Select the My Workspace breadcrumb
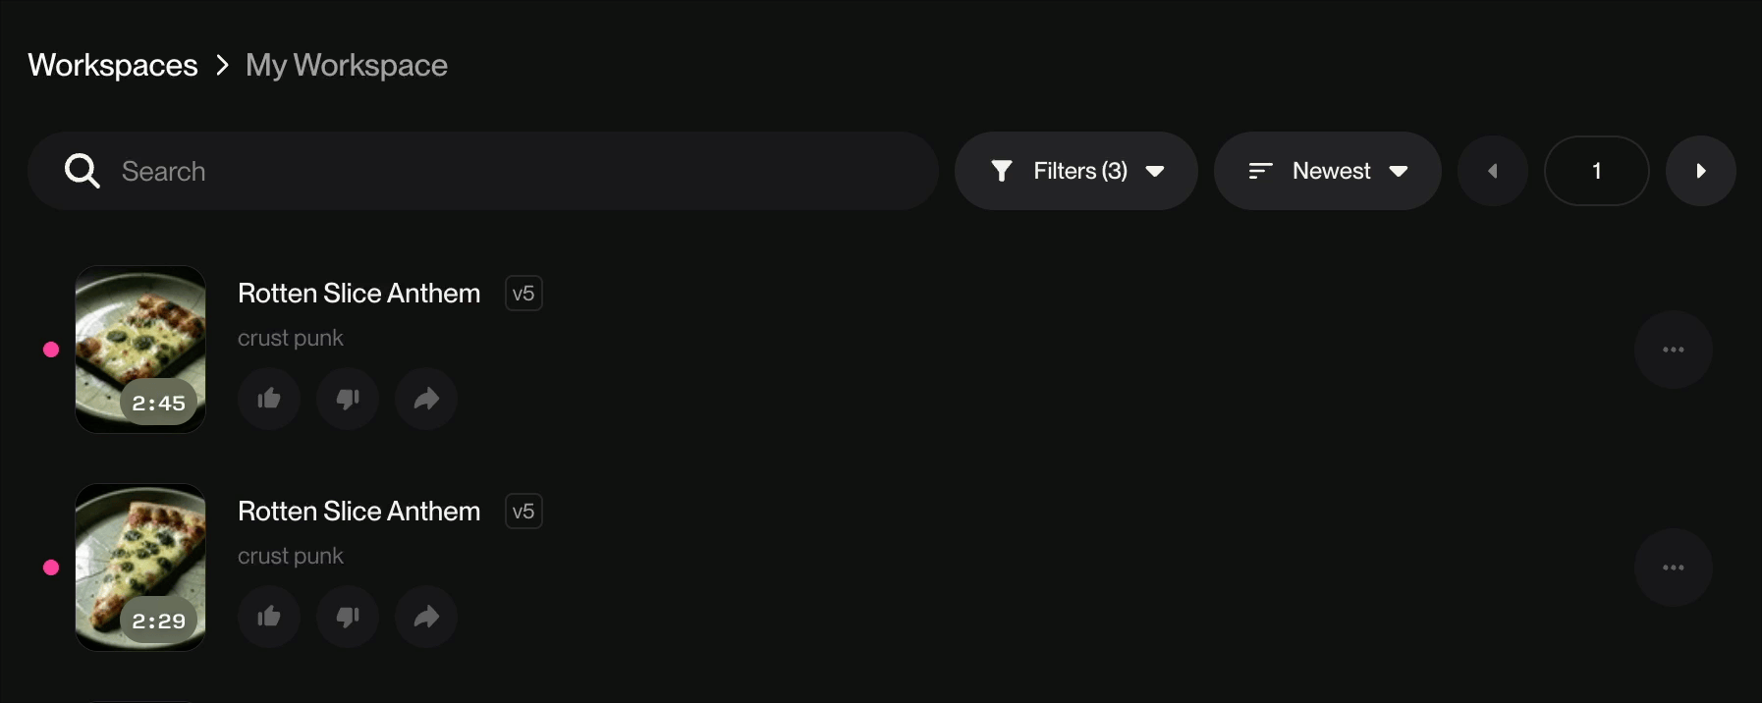 (347, 65)
